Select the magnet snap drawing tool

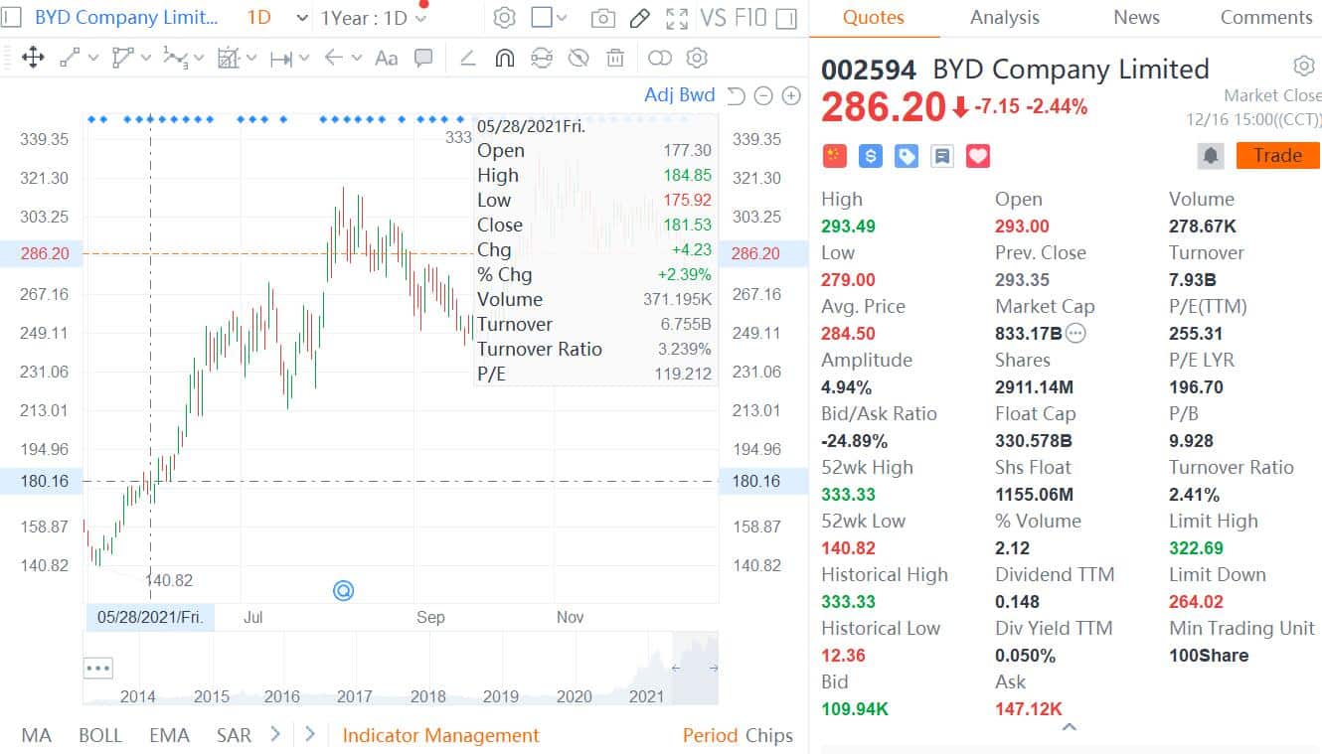point(504,58)
